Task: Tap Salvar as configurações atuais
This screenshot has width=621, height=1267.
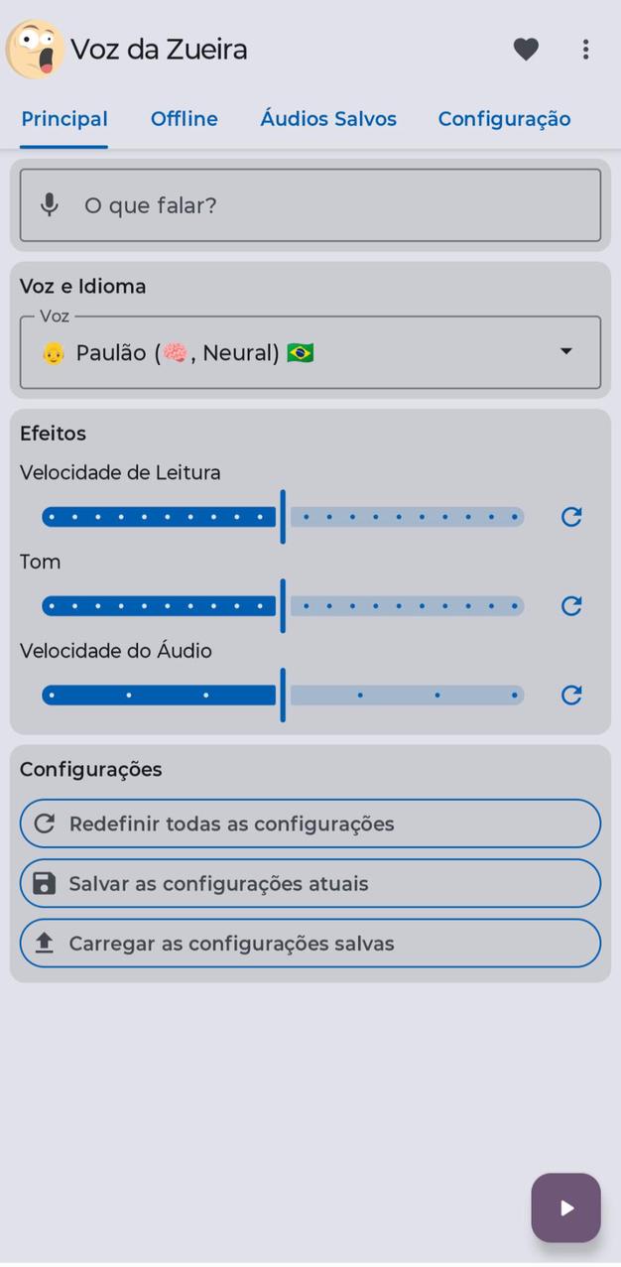Action: tap(310, 883)
